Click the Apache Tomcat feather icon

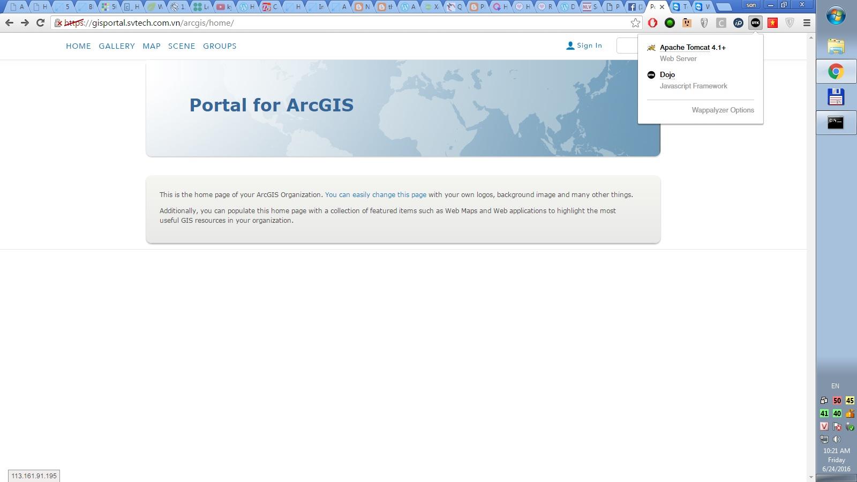click(x=651, y=48)
